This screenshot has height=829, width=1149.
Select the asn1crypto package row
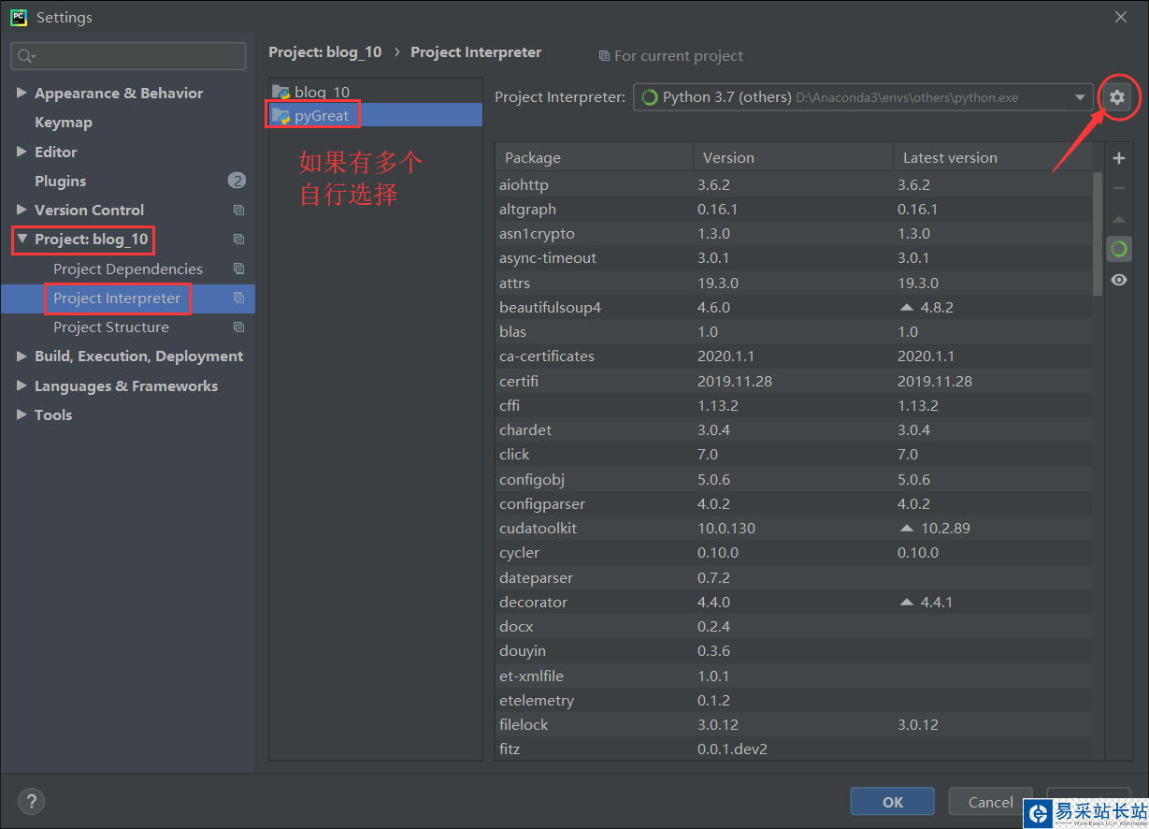click(x=794, y=233)
